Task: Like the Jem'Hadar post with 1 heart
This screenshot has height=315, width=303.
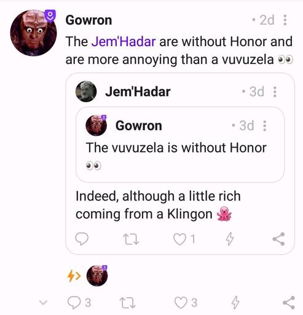Action: pyautogui.click(x=184, y=239)
